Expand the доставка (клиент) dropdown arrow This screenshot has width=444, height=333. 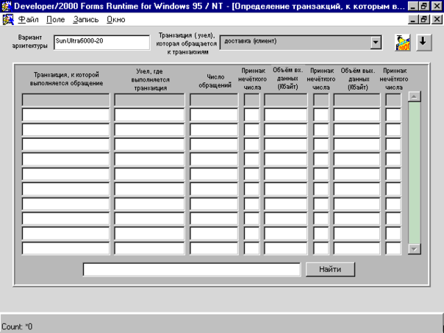[376, 43]
